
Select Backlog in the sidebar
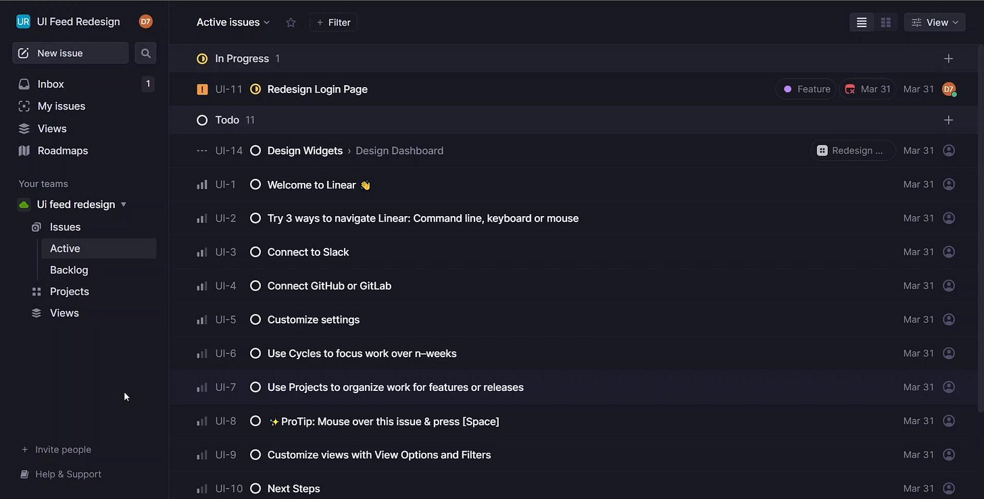[69, 270]
